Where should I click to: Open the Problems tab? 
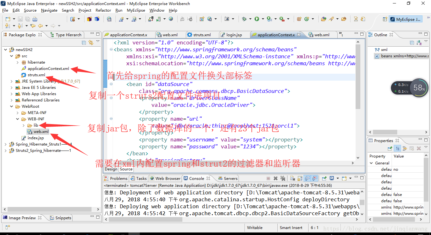pos(115,178)
